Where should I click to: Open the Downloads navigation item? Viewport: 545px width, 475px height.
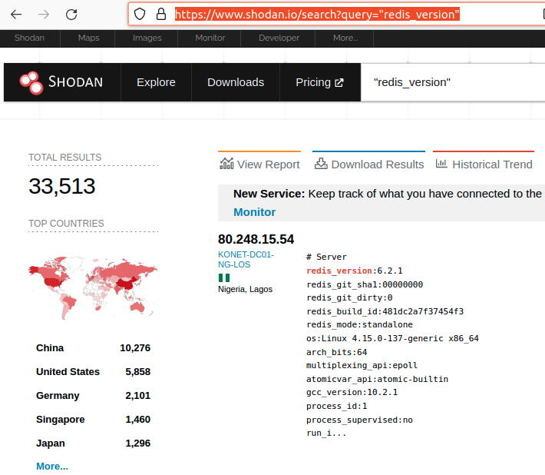[x=236, y=82]
